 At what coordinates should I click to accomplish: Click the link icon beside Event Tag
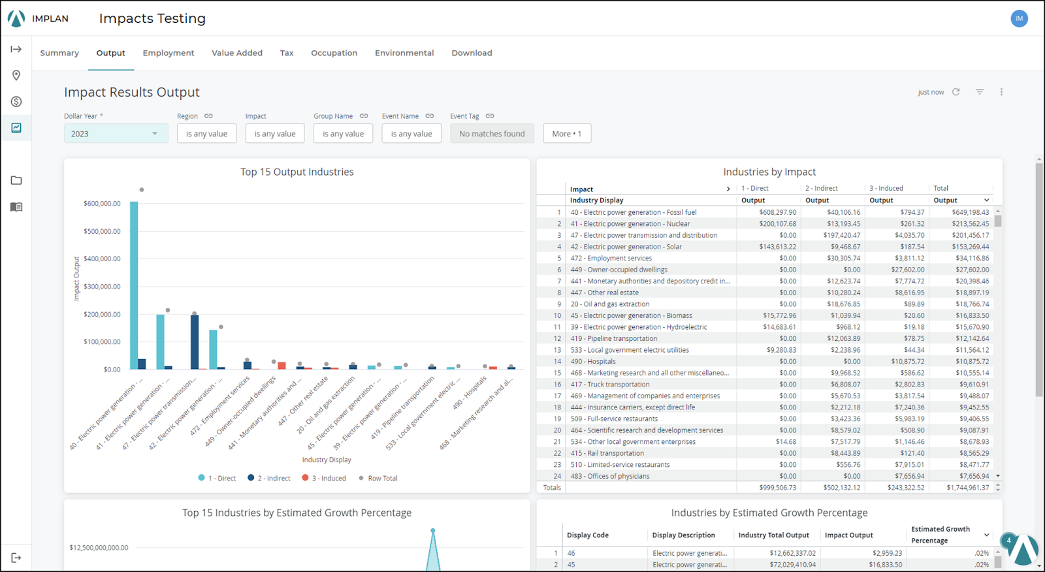coord(490,116)
